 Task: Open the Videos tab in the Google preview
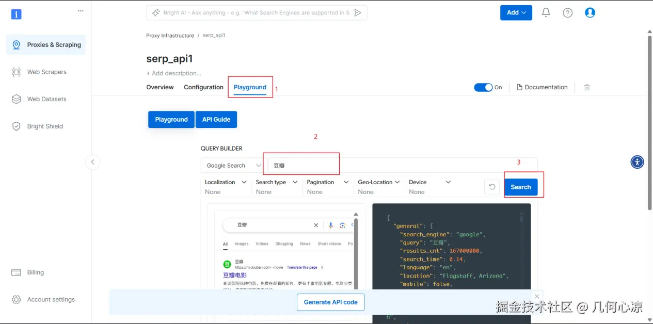pos(262,244)
